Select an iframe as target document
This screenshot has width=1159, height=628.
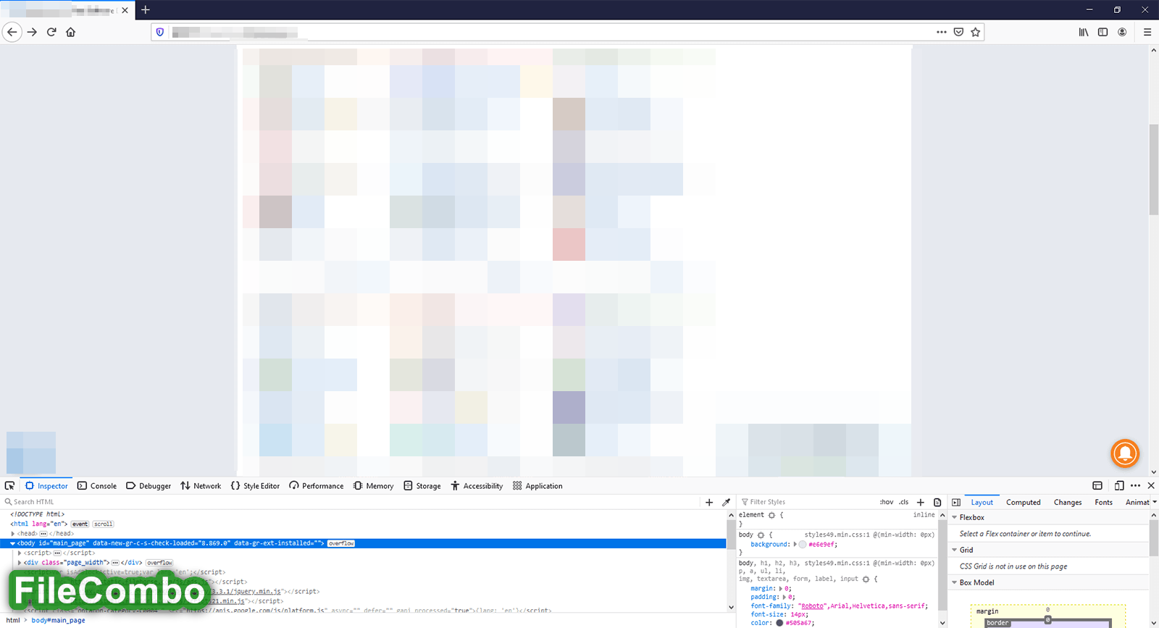(1097, 486)
